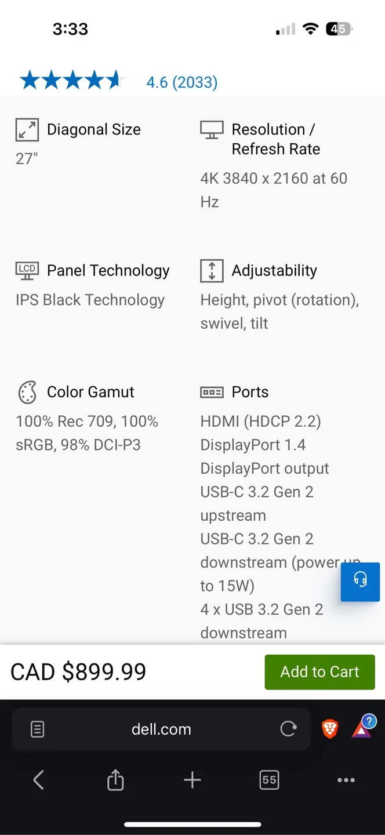Click Add to Cart

coord(319,672)
